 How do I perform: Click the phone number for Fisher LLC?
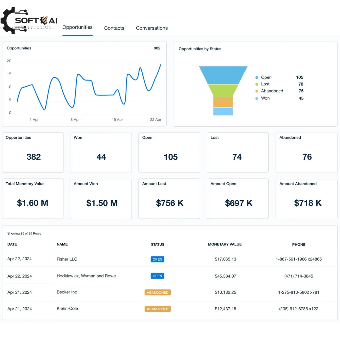pos(298,259)
